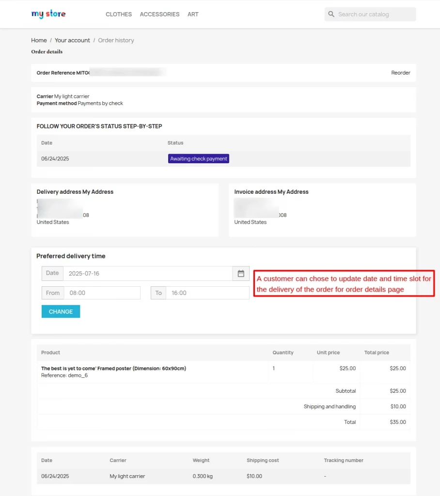
Task: Click the Awaiting check payment status badge
Action: 198,158
